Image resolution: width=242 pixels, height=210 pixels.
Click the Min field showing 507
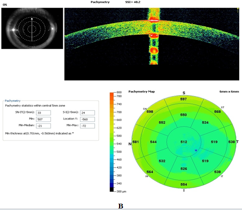click(x=42, y=118)
